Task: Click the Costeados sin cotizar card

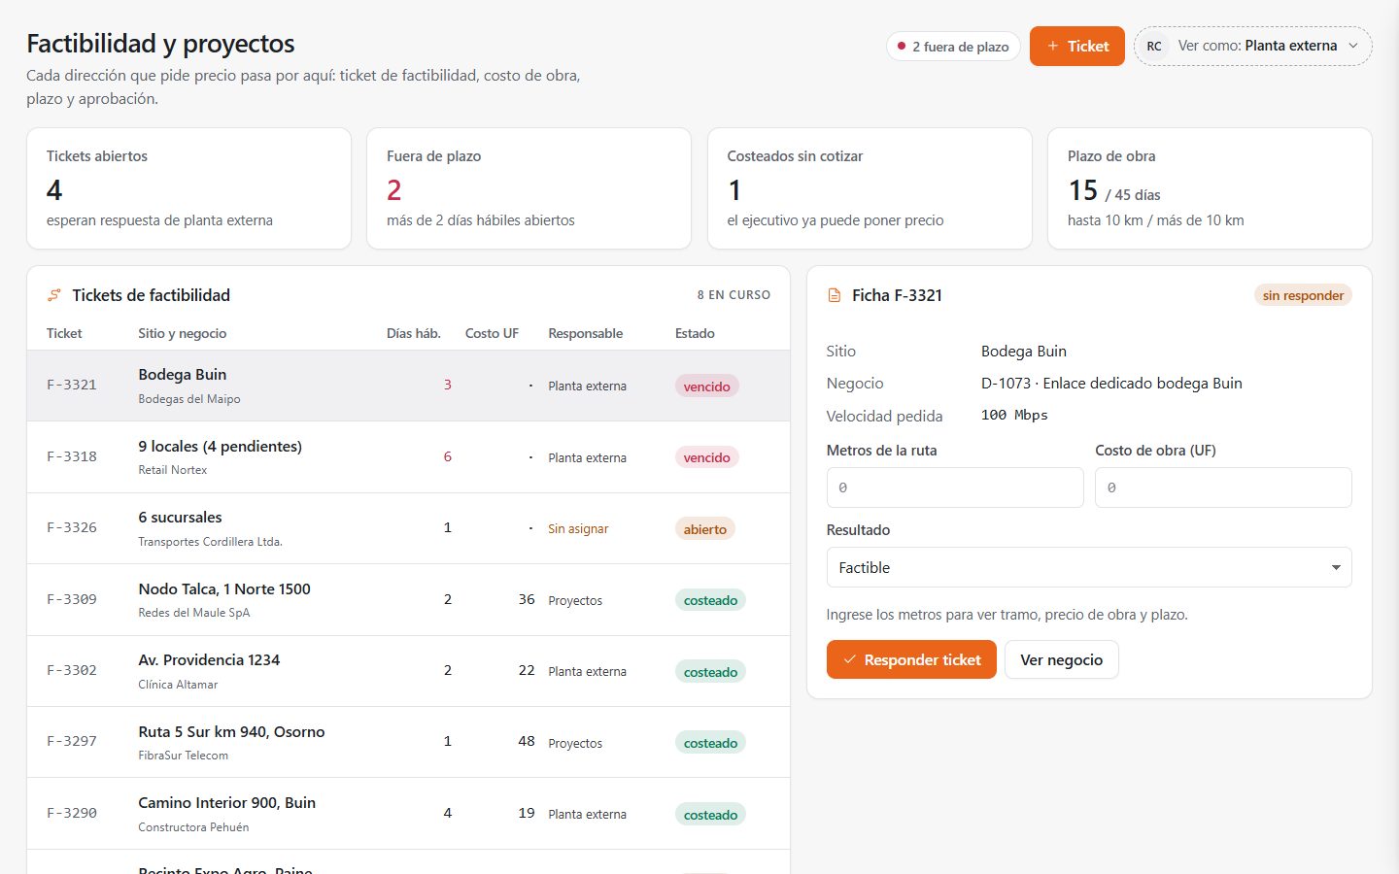Action: (870, 188)
